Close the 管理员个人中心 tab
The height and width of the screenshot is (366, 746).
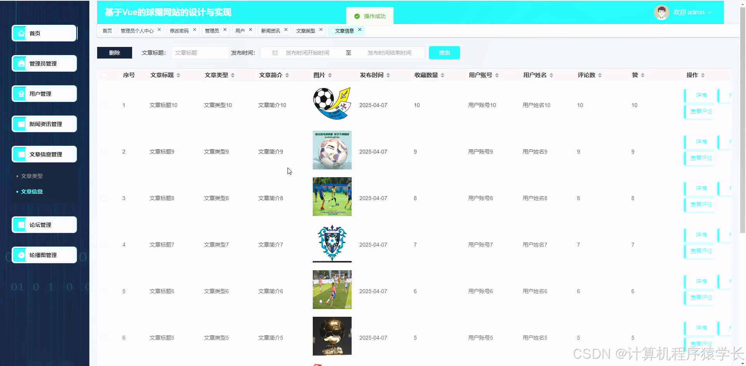click(x=159, y=29)
